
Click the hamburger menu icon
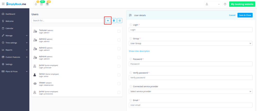[3, 4]
